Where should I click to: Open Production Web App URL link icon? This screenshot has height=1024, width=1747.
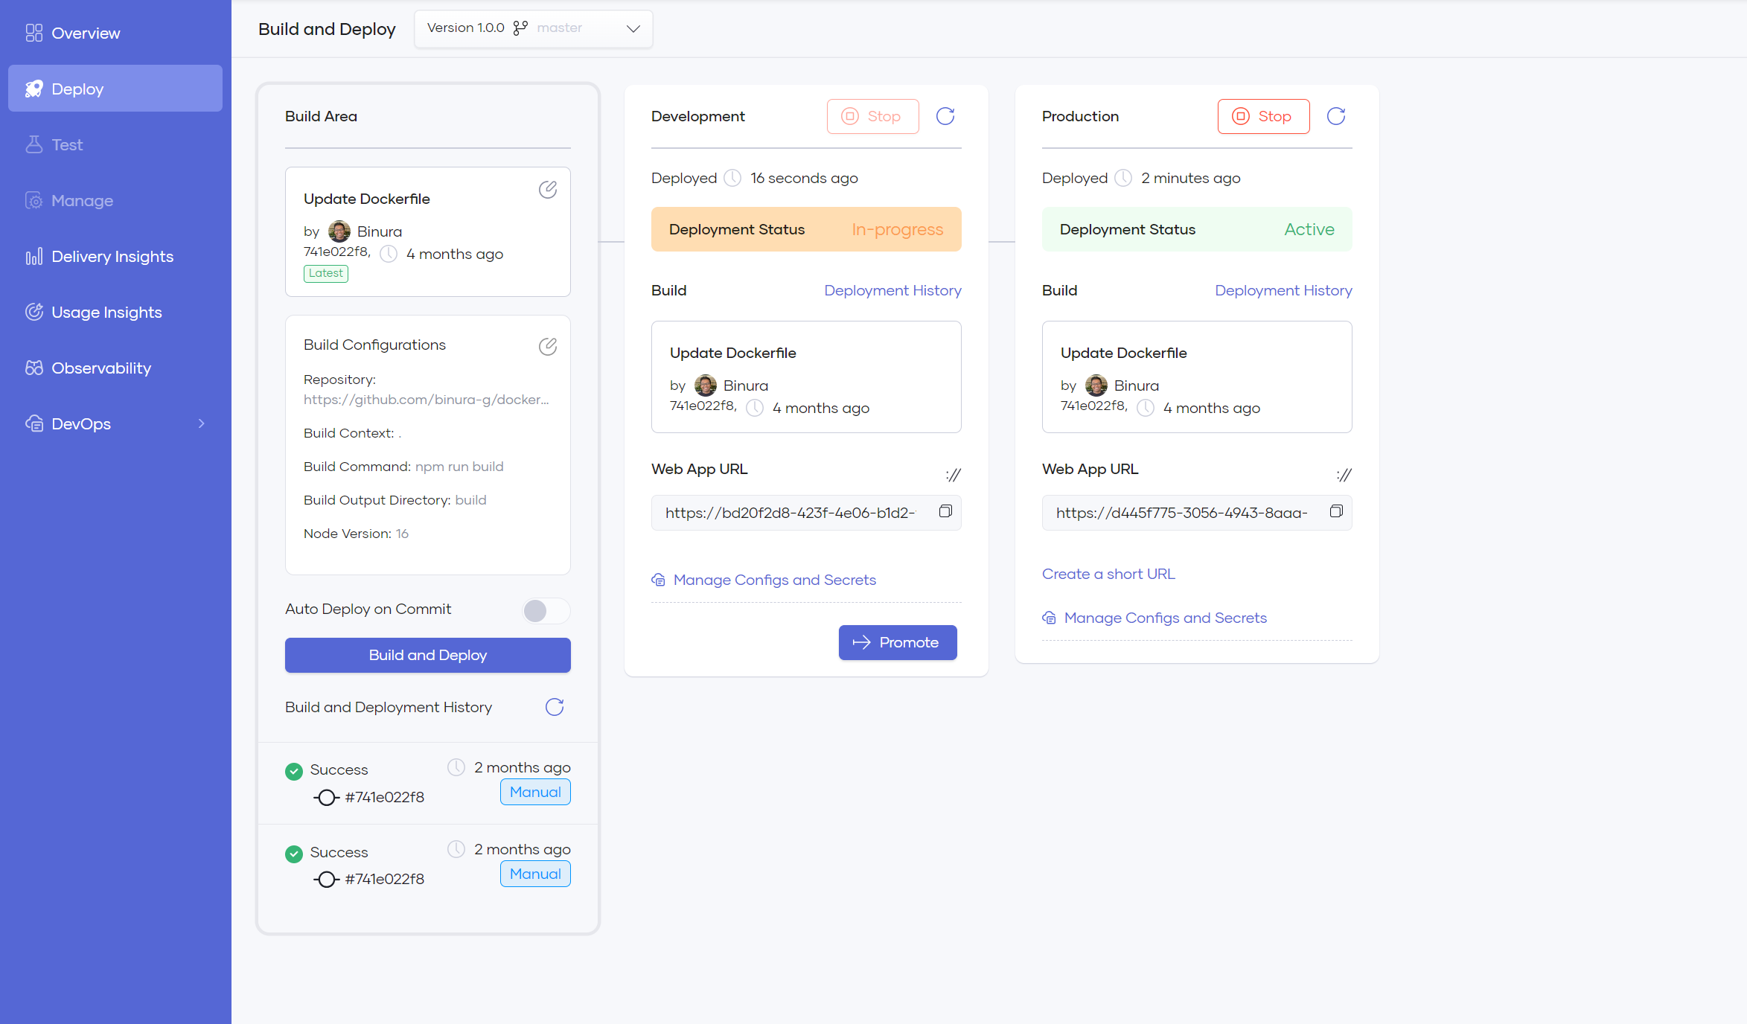click(1344, 475)
